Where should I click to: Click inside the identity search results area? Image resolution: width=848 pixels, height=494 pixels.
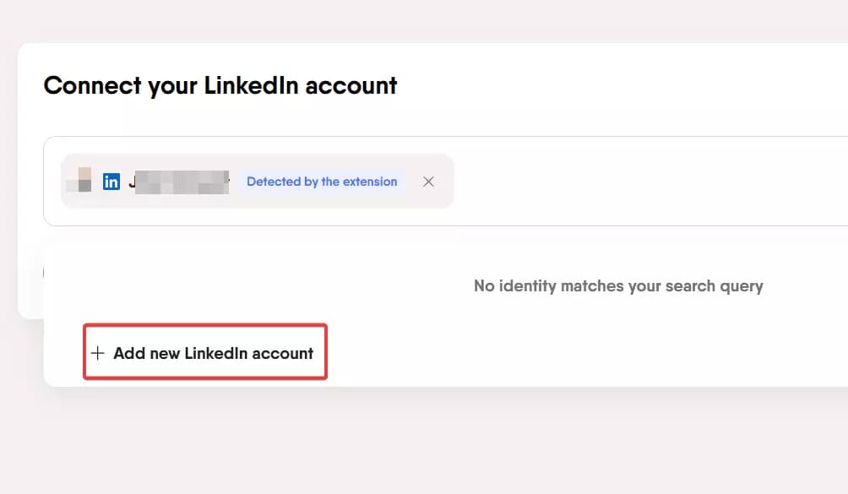(507, 287)
